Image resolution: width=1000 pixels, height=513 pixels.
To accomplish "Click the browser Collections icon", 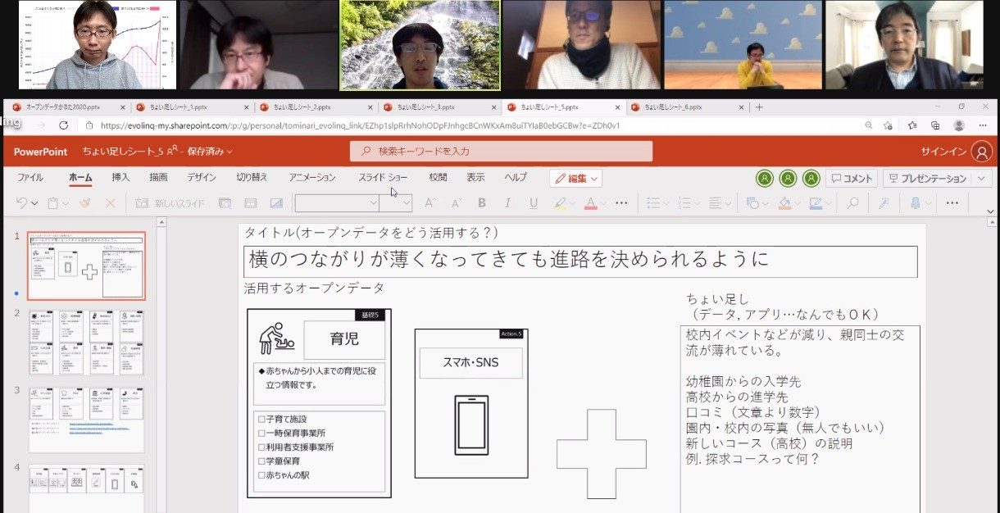I will (x=935, y=125).
